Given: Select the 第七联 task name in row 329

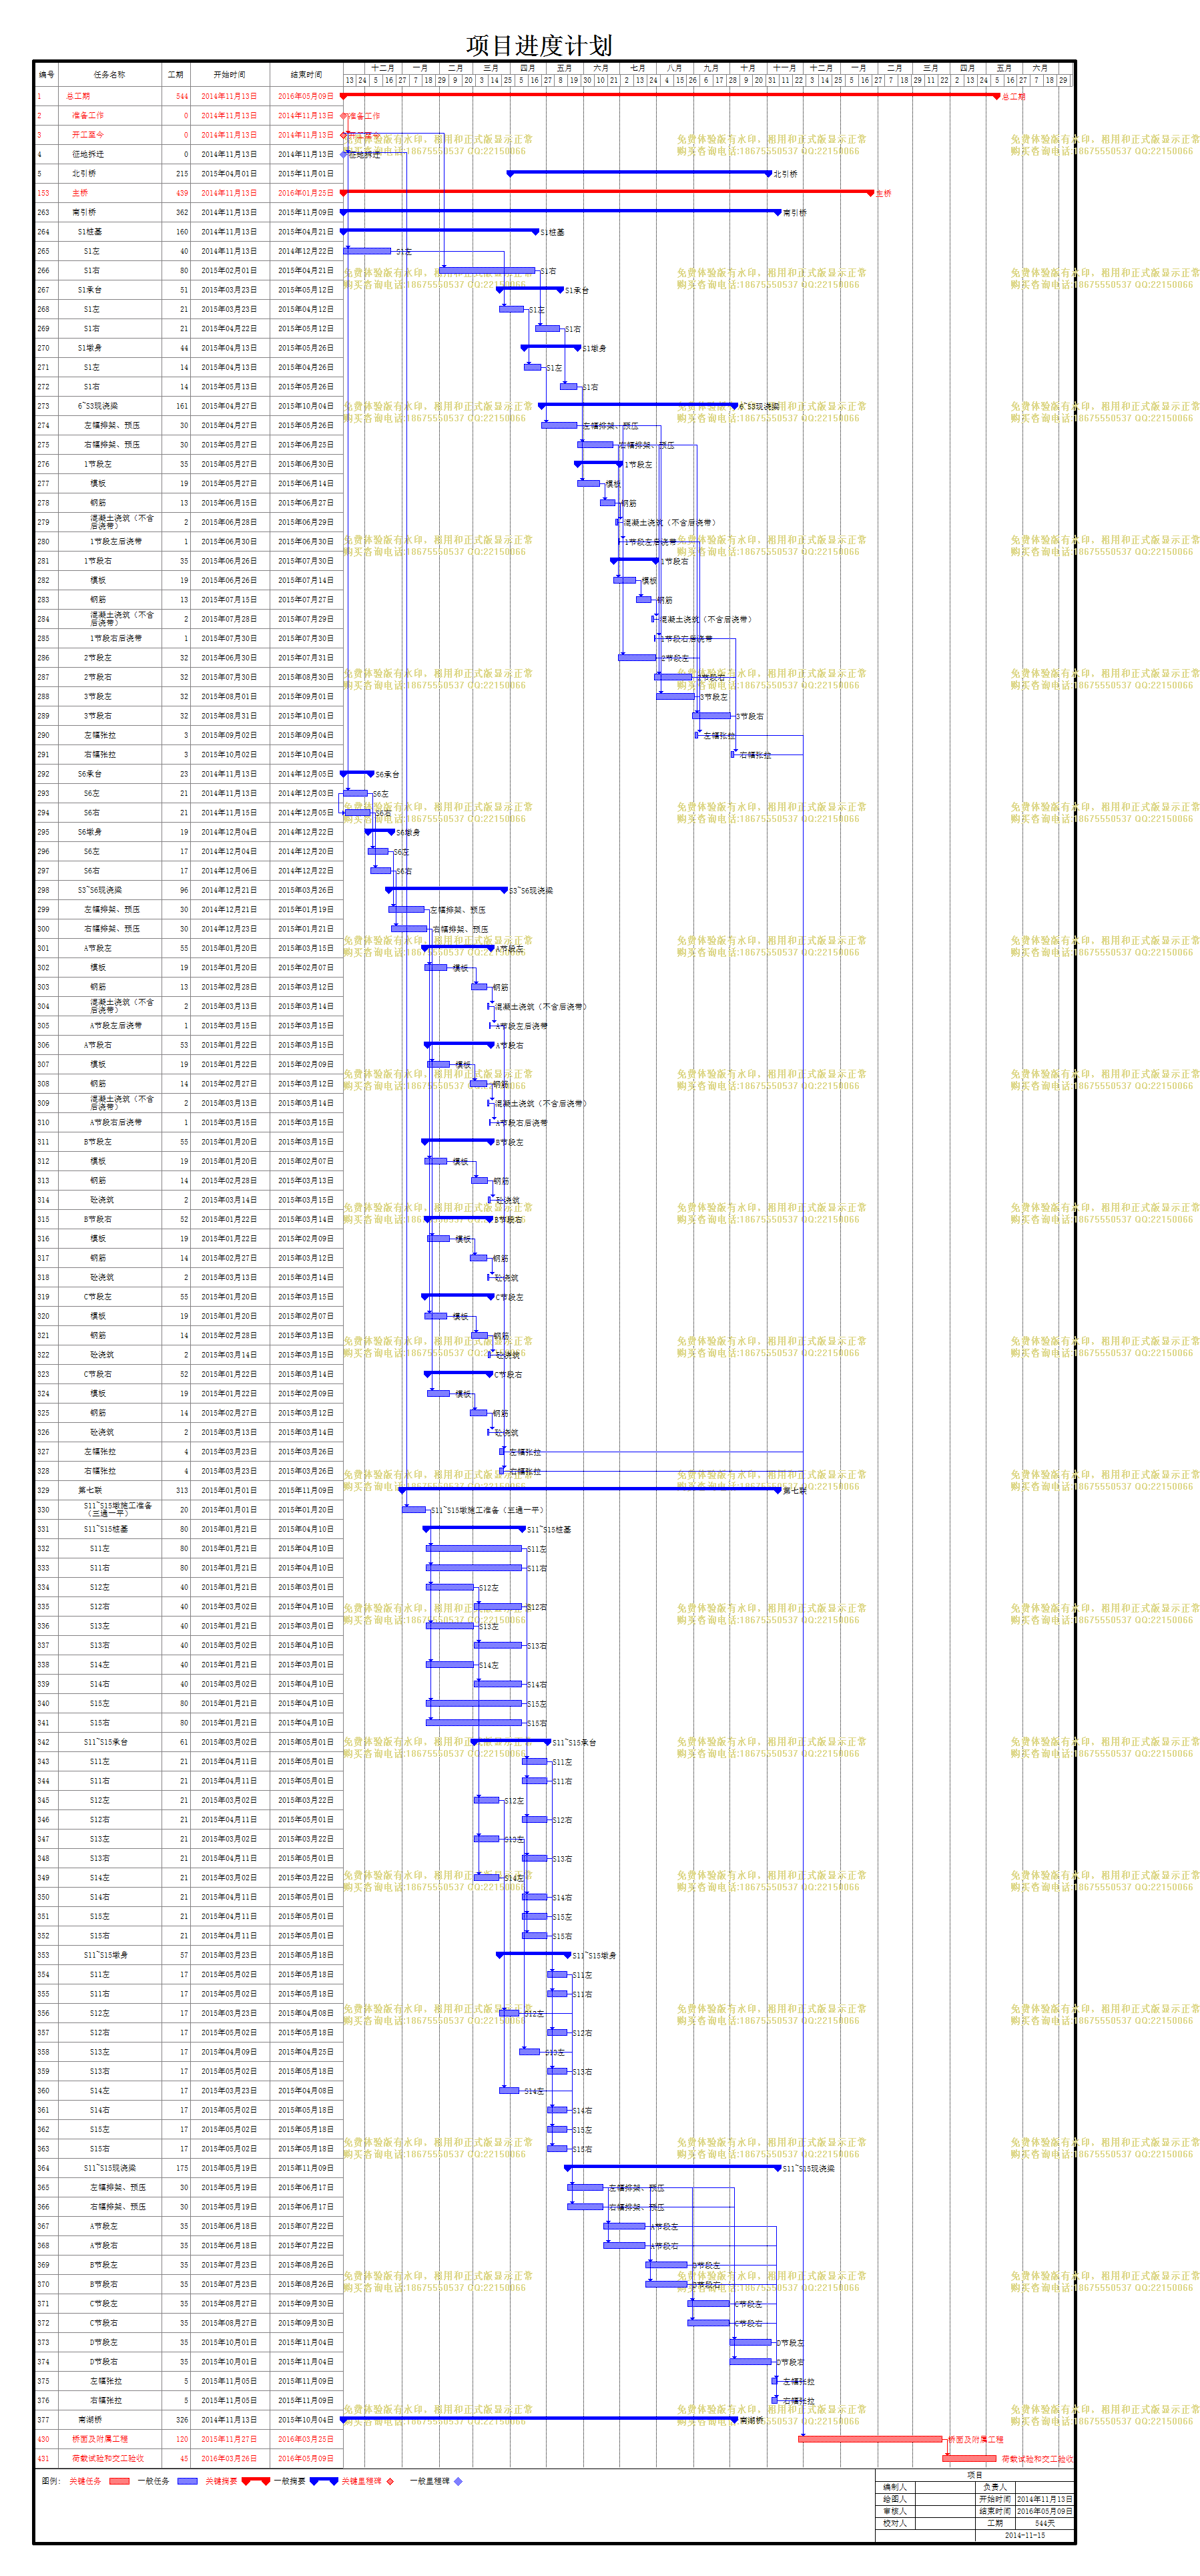Looking at the screenshot, I should click(90, 1490).
